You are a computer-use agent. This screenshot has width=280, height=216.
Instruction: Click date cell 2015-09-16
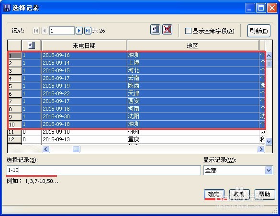point(84,56)
